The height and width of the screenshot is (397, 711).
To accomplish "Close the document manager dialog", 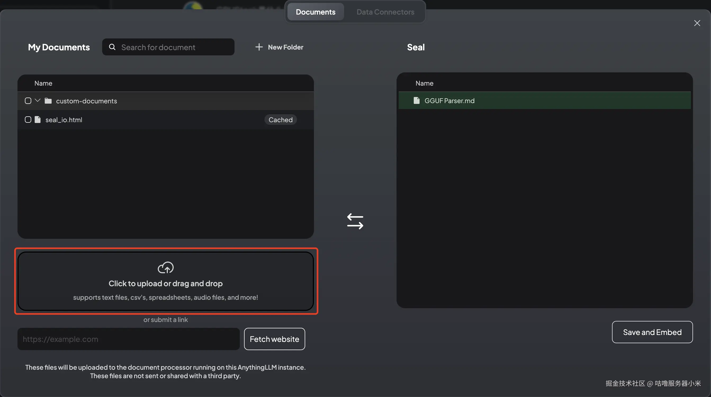I will click(697, 23).
